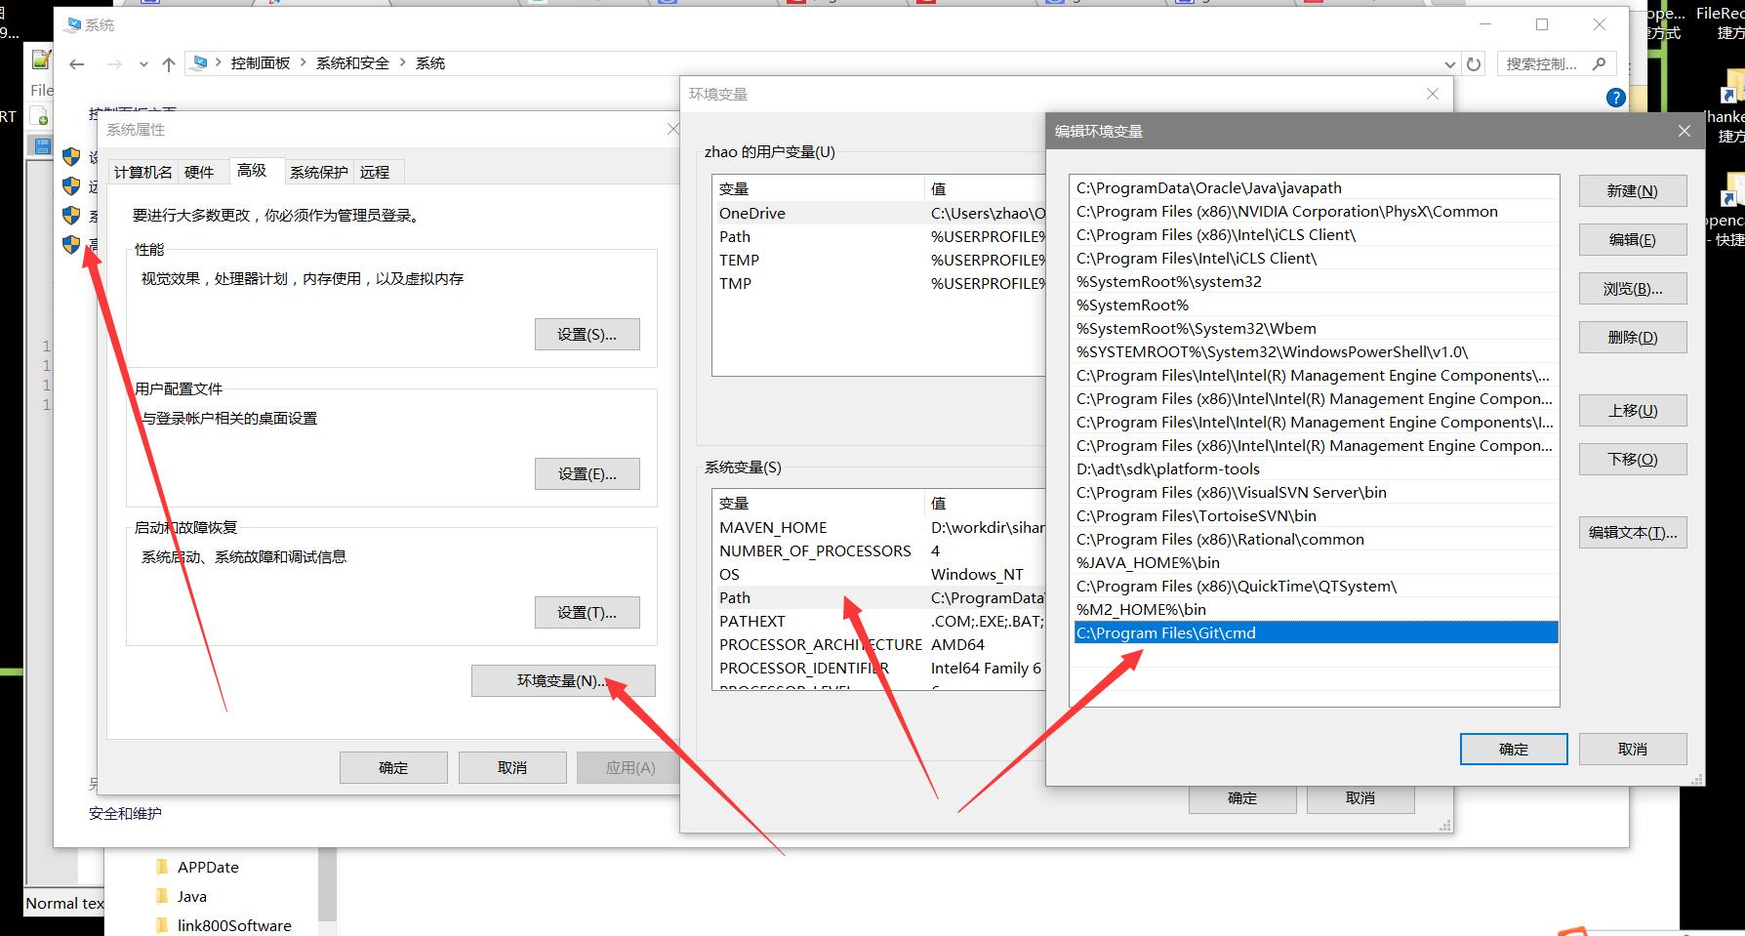This screenshot has height=936, width=1745.
Task: Click the 系统和安全 breadcrumb
Action: (352, 63)
